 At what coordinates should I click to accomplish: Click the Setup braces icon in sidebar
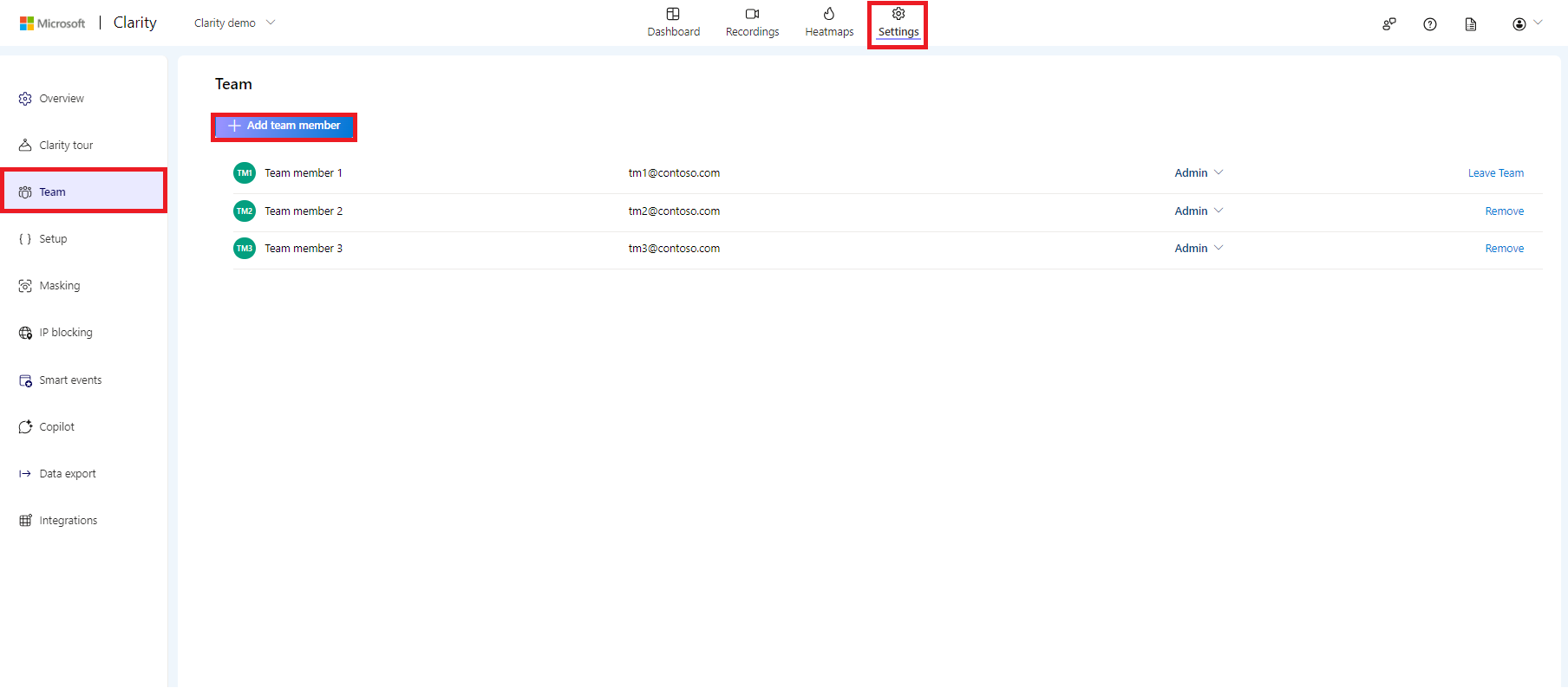coord(25,239)
